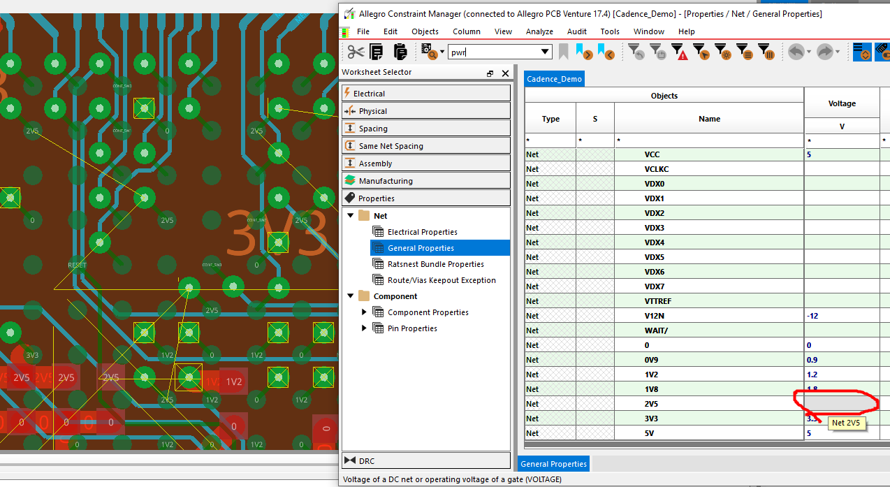Screen dimensions: 890x487
Task: Click the 5V net name cell
Action: [709, 433]
